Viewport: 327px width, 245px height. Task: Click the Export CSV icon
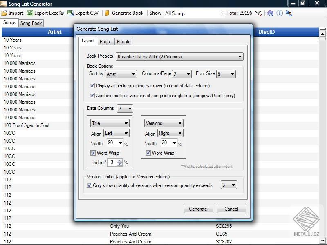pos(70,13)
